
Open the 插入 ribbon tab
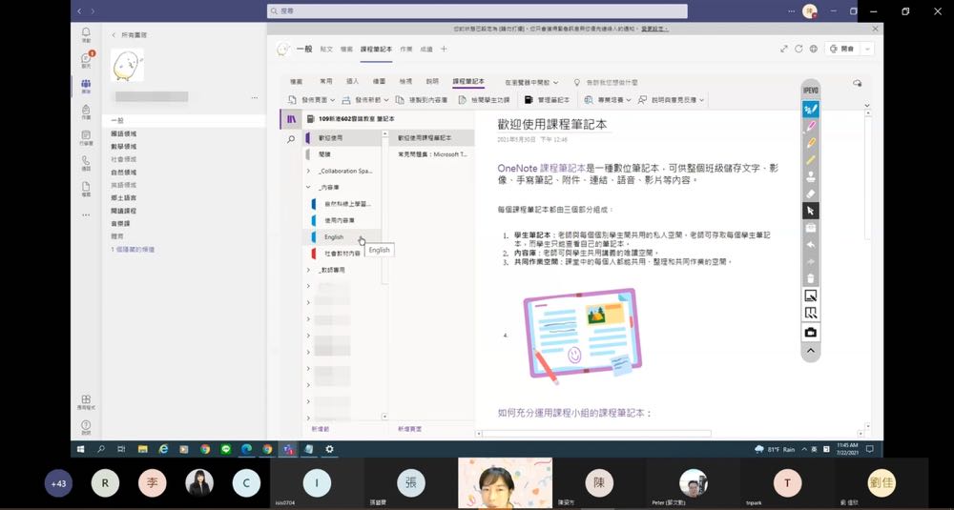pyautogui.click(x=352, y=82)
